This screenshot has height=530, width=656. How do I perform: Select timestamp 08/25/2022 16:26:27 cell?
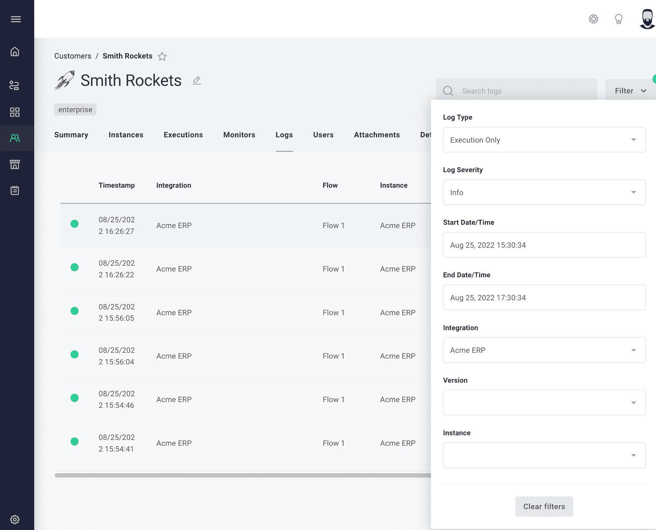click(117, 225)
